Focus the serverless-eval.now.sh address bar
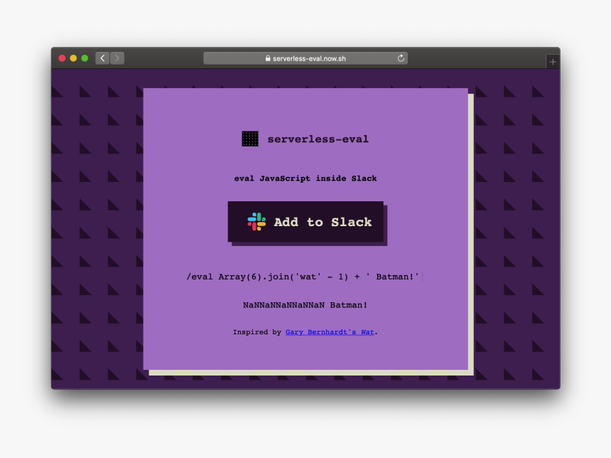This screenshot has width=611, height=458. (x=305, y=58)
